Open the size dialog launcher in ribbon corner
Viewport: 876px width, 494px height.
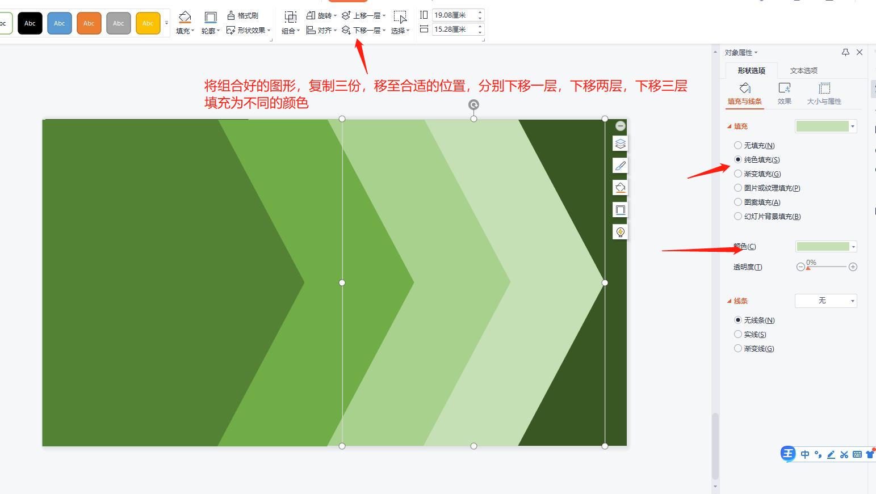coord(483,40)
